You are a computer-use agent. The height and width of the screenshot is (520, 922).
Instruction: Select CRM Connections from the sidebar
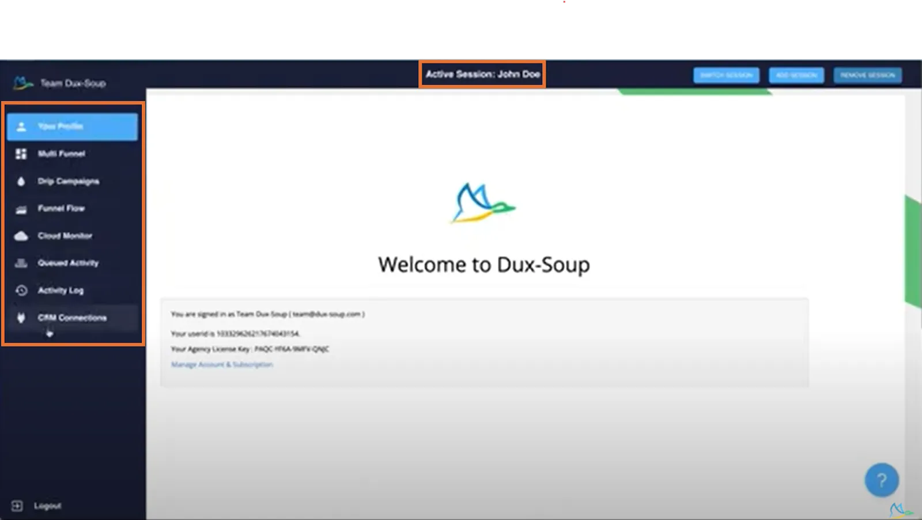(x=71, y=318)
